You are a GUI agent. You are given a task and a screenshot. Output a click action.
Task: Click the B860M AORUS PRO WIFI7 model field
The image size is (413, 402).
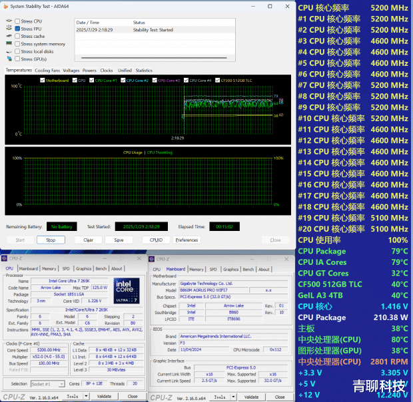(x=213, y=290)
